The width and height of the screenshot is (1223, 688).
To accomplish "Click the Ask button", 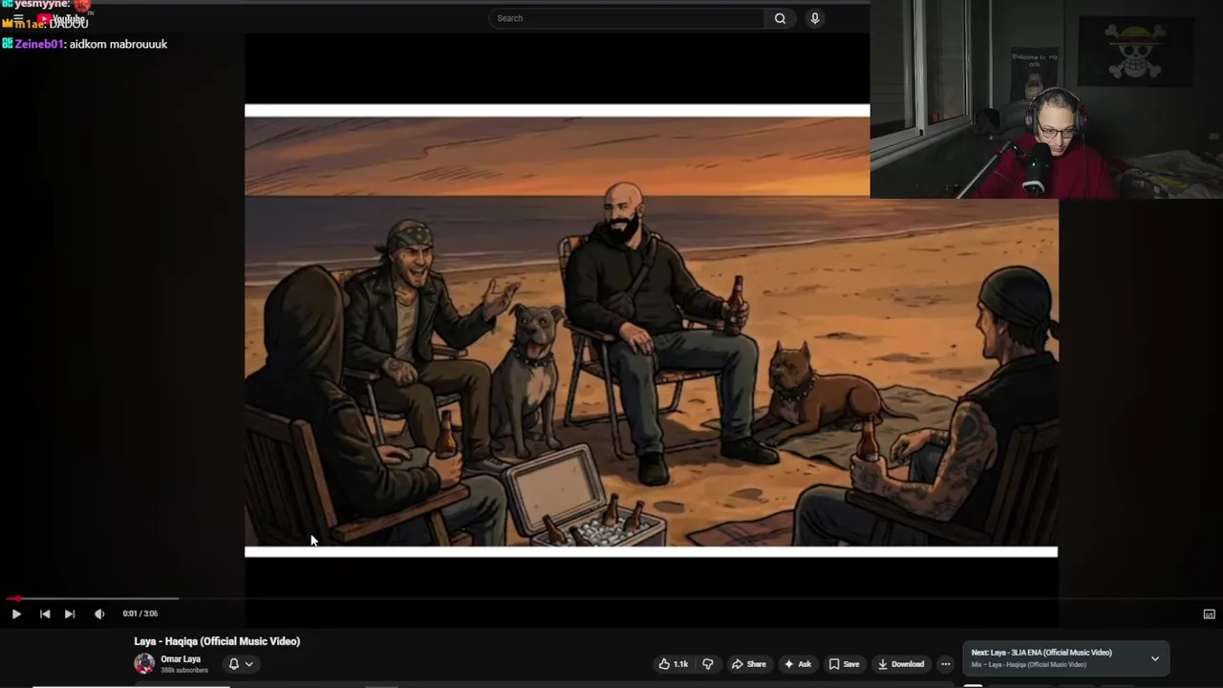I will (798, 664).
